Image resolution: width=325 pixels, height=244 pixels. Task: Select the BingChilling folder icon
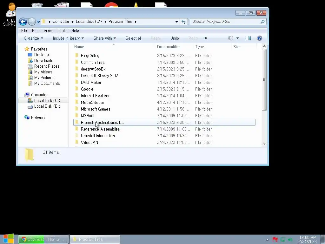tap(77, 55)
